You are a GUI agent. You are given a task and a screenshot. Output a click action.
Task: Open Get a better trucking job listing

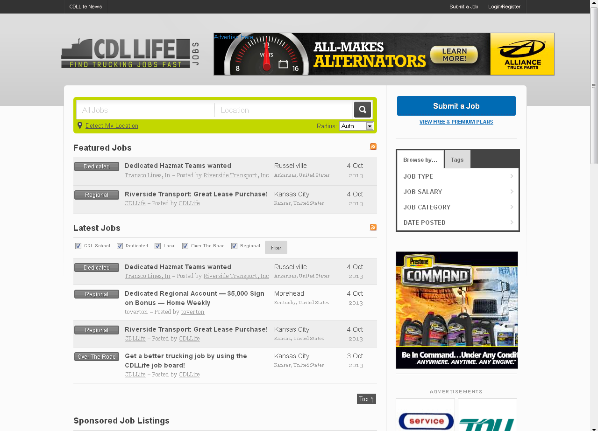[x=186, y=361]
